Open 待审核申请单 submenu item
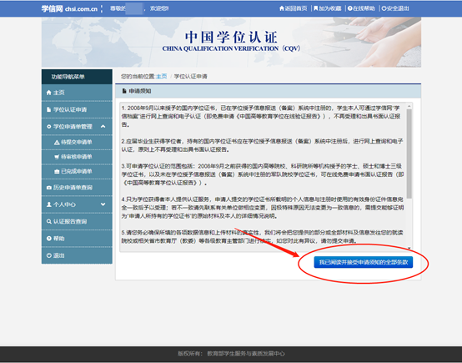Viewport: 462px width, 363px height. click(x=77, y=157)
